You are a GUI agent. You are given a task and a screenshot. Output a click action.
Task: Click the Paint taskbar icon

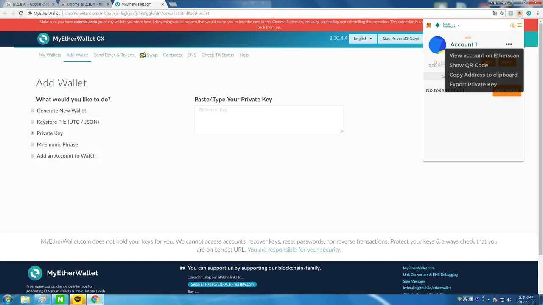42,299
